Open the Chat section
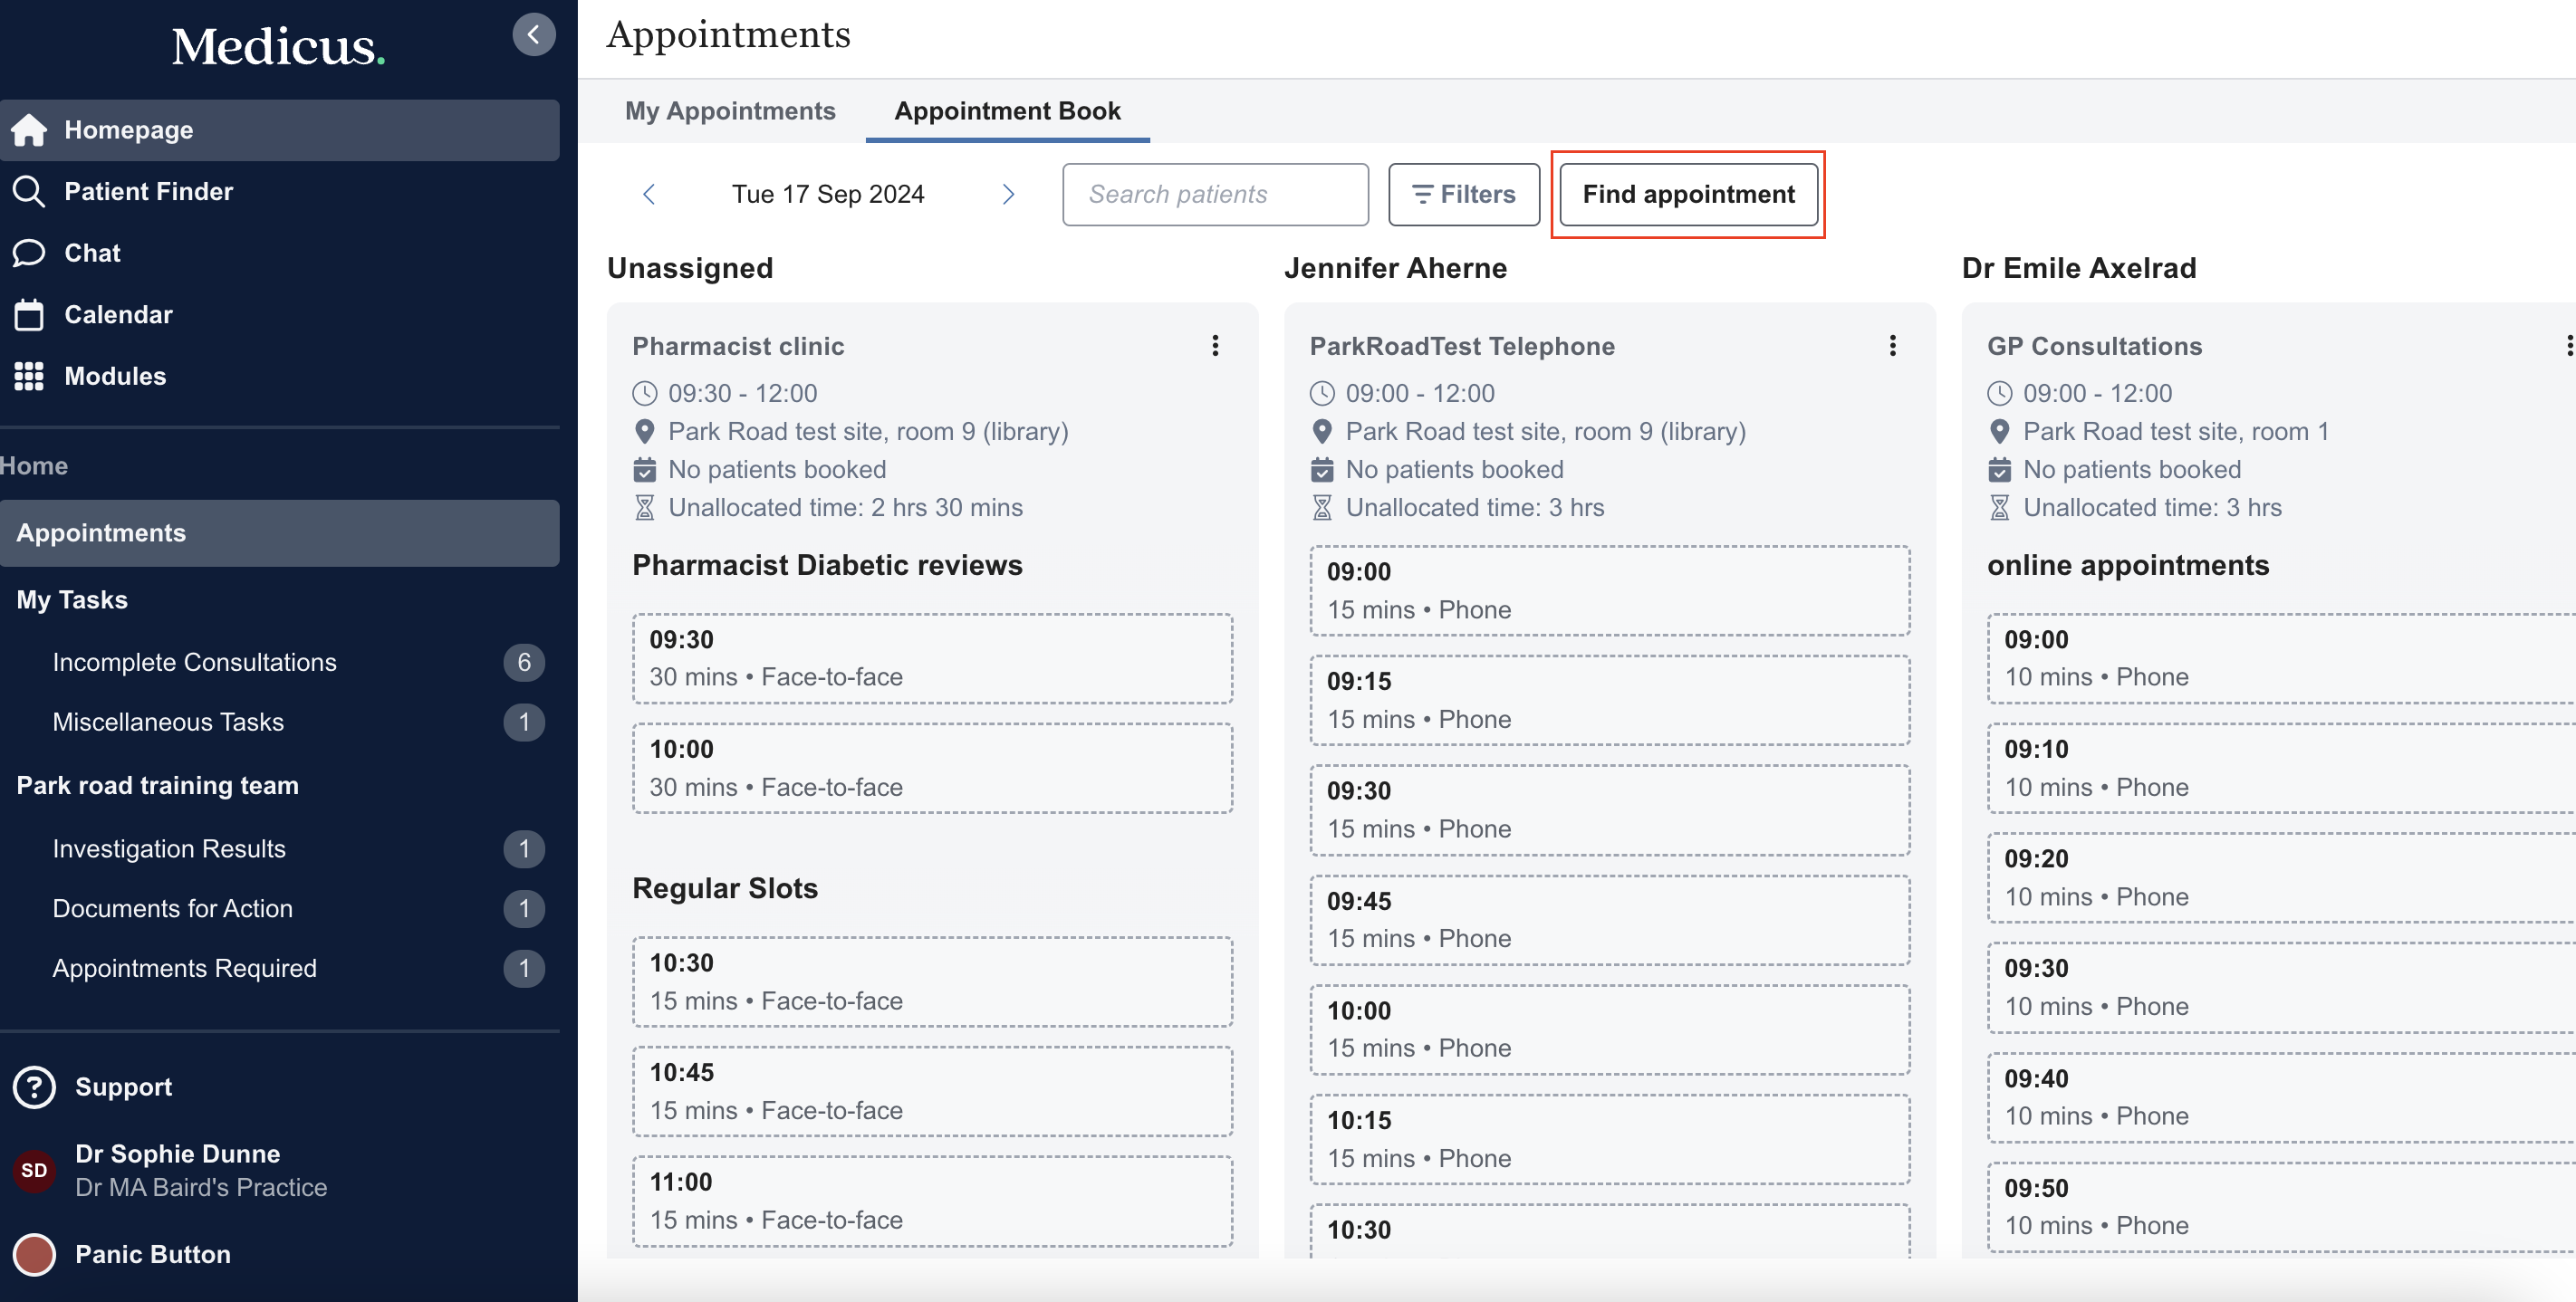Viewport: 2576px width, 1302px height. (x=92, y=253)
